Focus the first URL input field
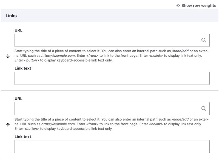The image size is (222, 162). pyautogui.click(x=112, y=40)
